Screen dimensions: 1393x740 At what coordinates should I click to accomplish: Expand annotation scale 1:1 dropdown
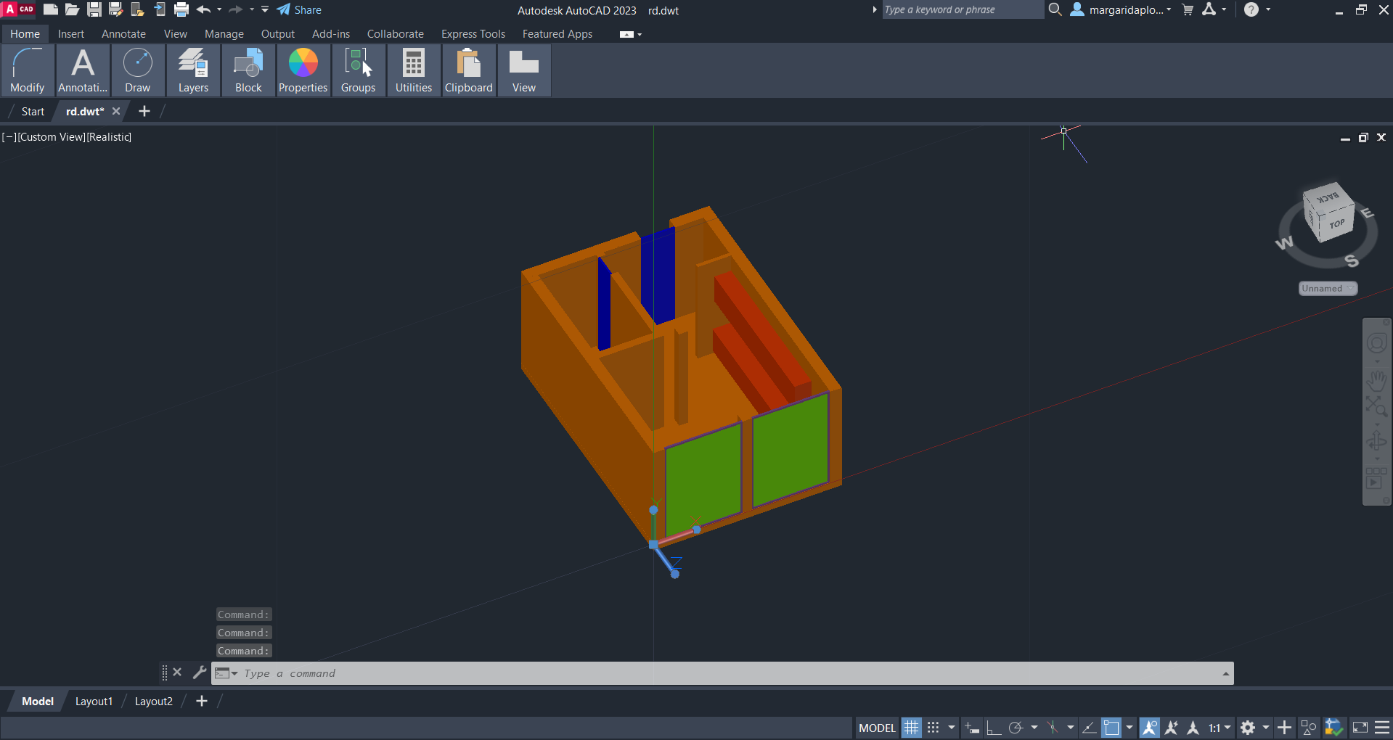coord(1220,728)
